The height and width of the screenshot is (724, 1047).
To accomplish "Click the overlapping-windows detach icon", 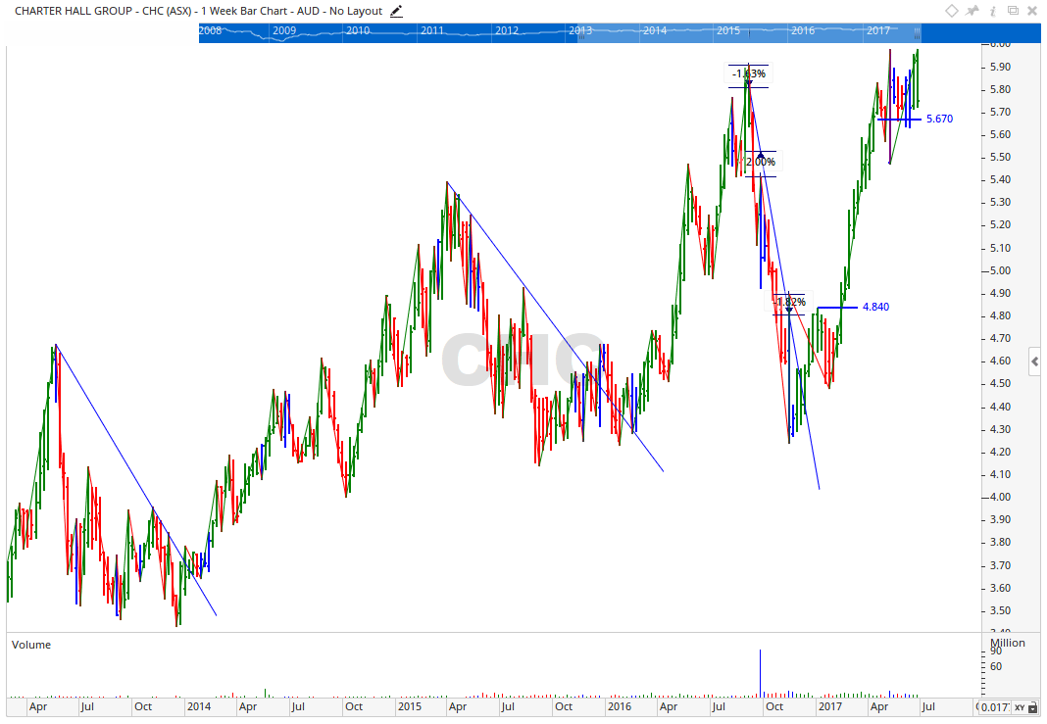I will [x=1013, y=11].
